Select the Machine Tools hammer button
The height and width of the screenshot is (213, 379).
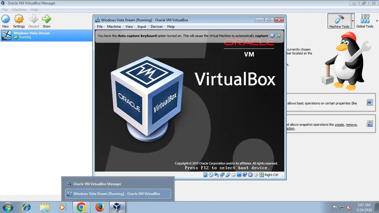click(339, 21)
